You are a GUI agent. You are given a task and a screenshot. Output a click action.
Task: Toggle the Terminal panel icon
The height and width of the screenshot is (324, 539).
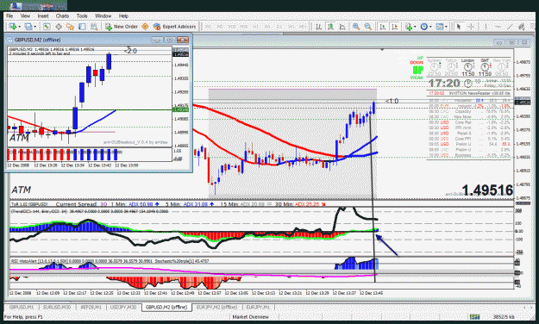pos(82,27)
